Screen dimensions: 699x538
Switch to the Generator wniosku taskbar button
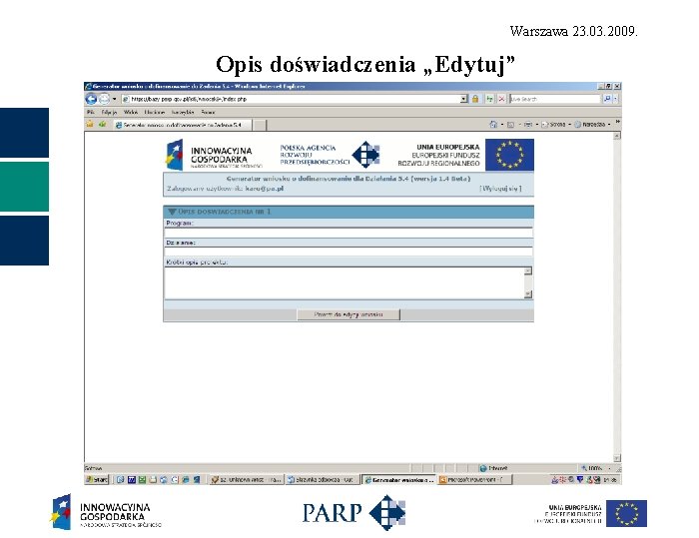[x=398, y=480]
